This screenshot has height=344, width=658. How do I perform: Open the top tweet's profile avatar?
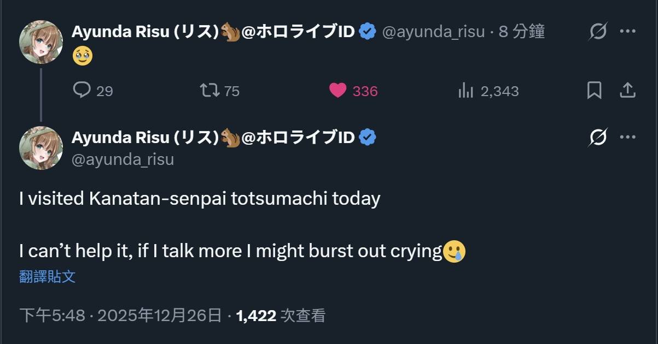(x=41, y=42)
